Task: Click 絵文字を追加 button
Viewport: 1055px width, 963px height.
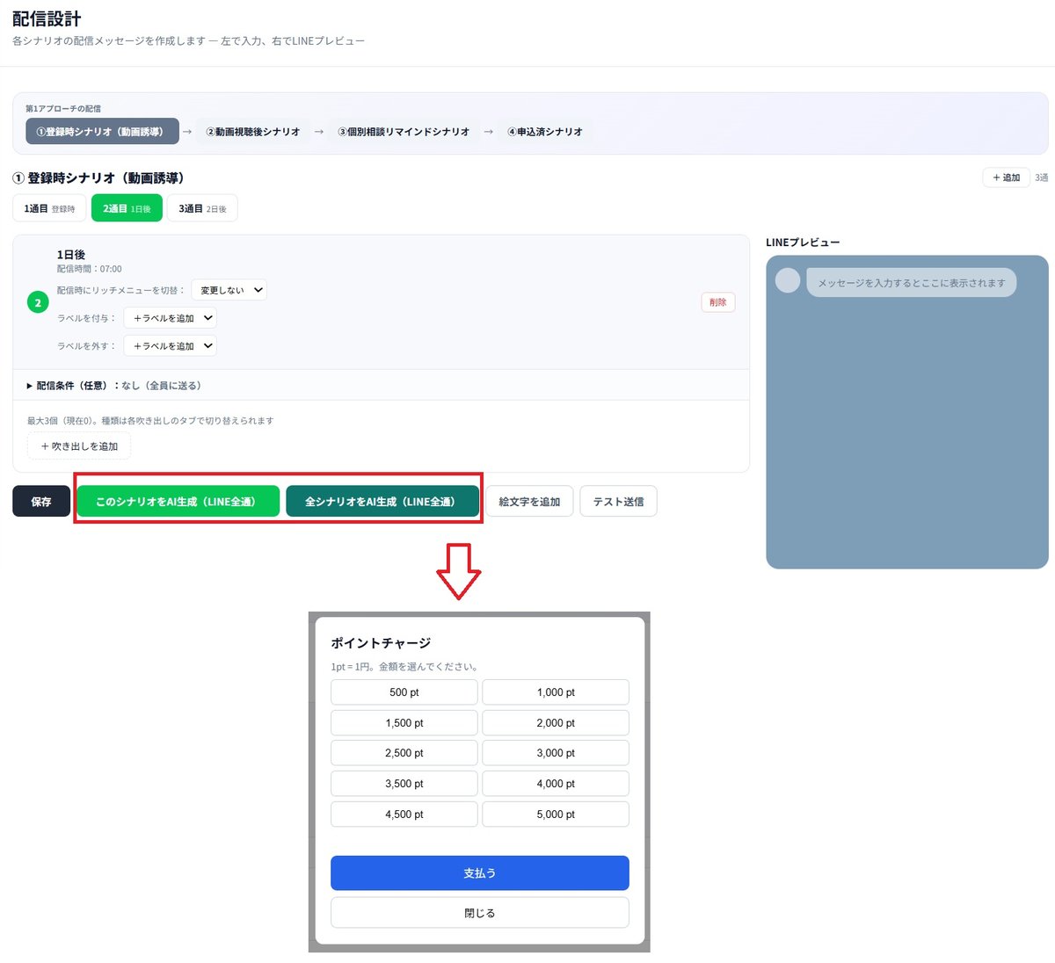Action: pos(529,502)
